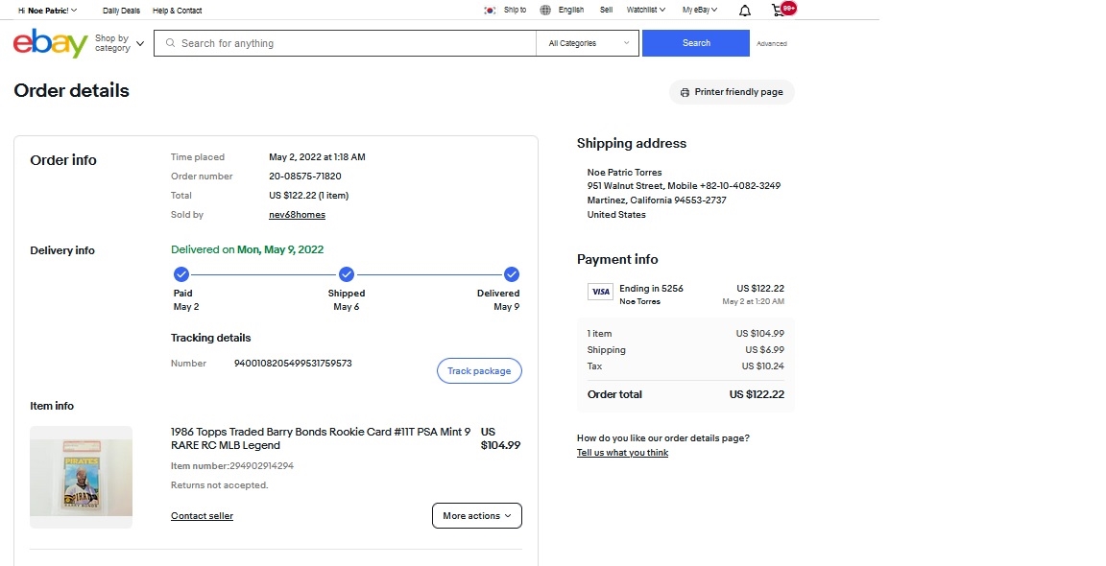Open the eBay logo home link
The image size is (1106, 566).
[50, 43]
